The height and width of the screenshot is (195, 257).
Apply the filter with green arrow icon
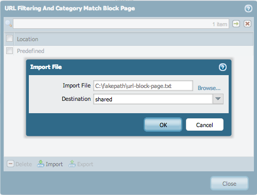236,24
